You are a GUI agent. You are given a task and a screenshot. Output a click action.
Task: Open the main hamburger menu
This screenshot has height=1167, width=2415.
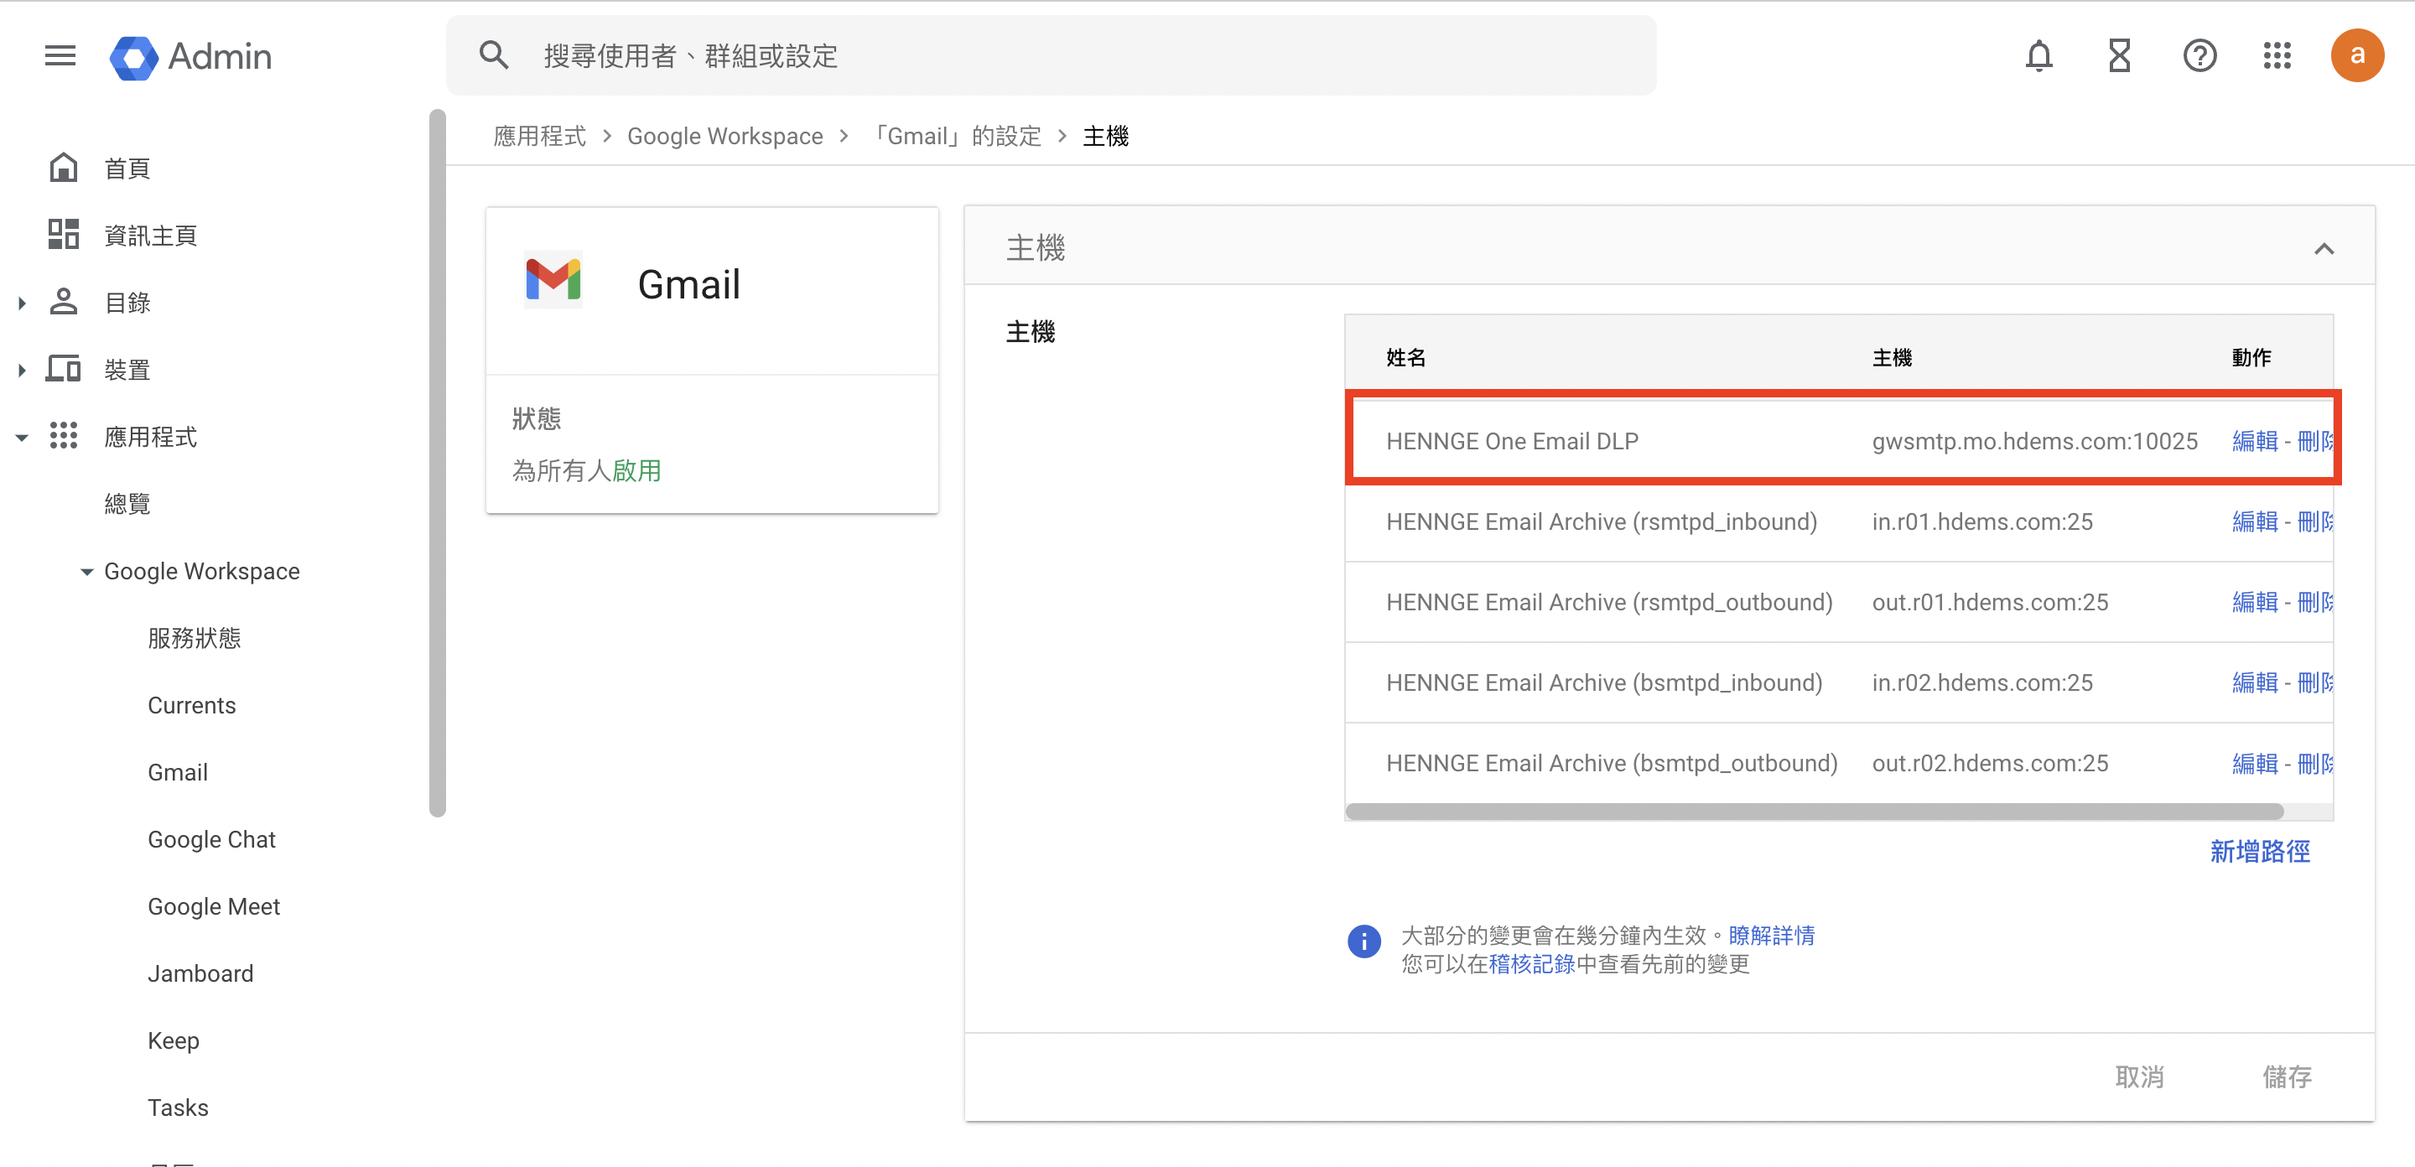tap(60, 56)
